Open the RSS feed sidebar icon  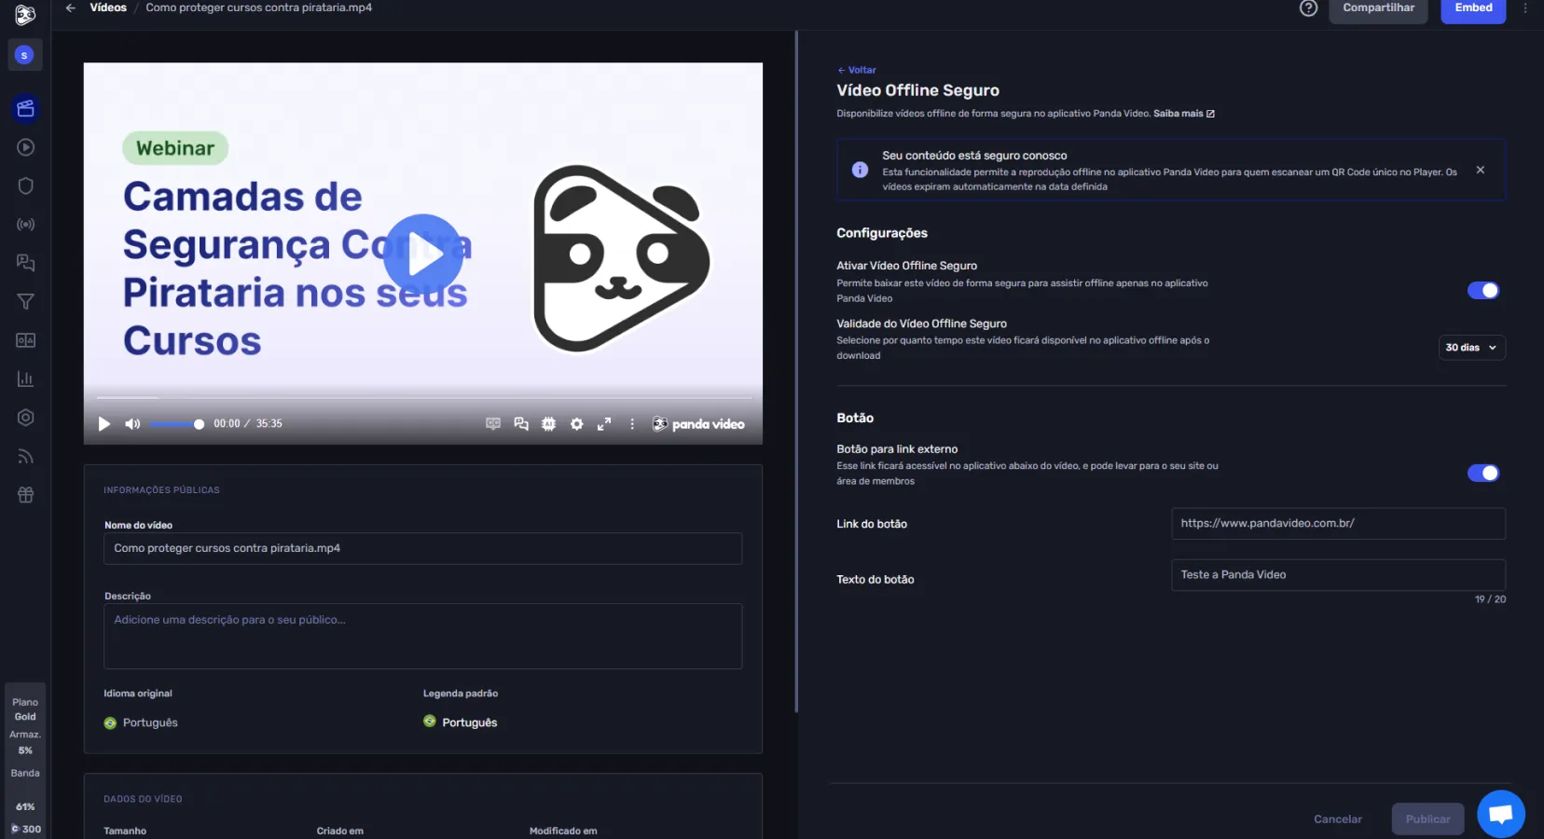(25, 456)
